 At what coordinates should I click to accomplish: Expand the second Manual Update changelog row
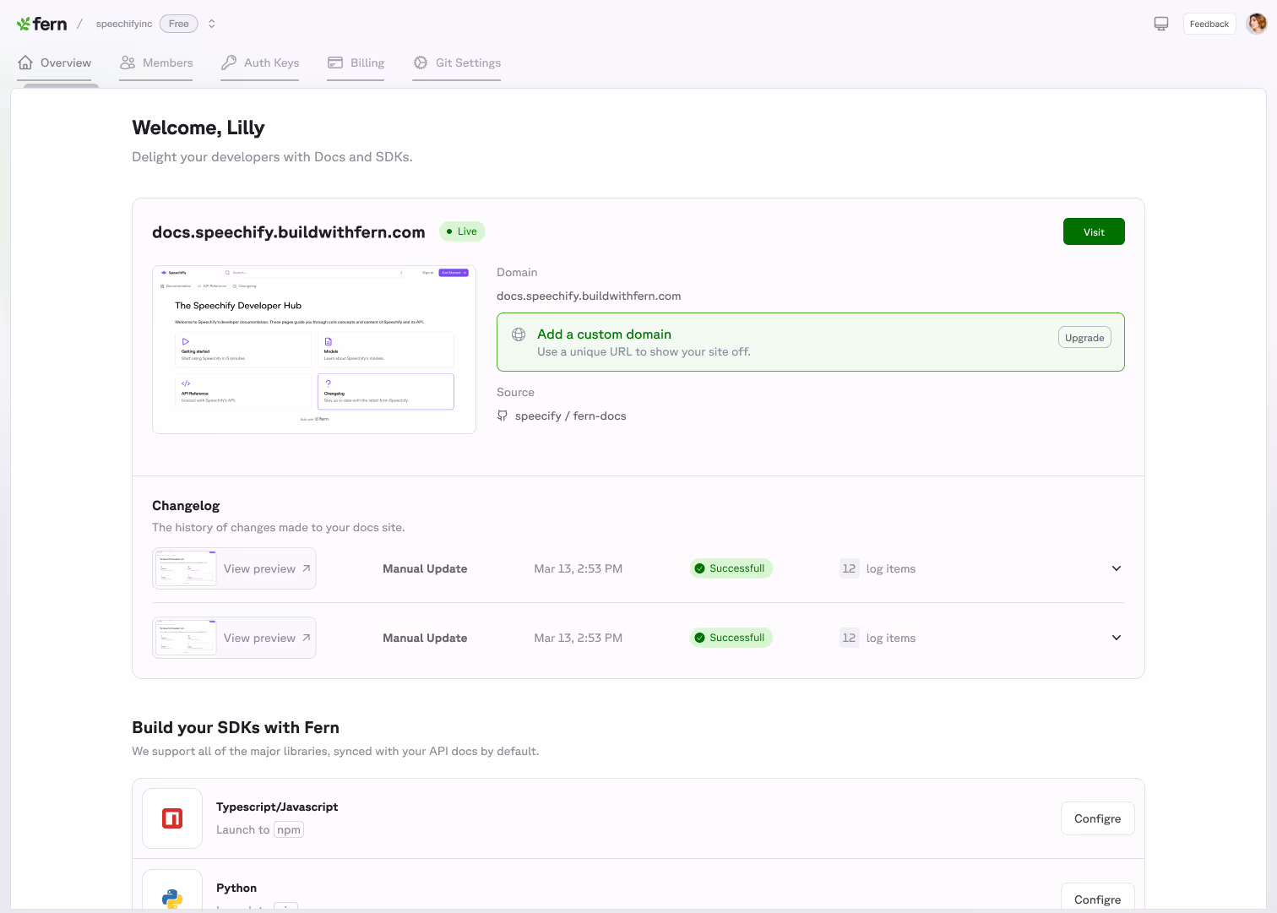click(1117, 638)
